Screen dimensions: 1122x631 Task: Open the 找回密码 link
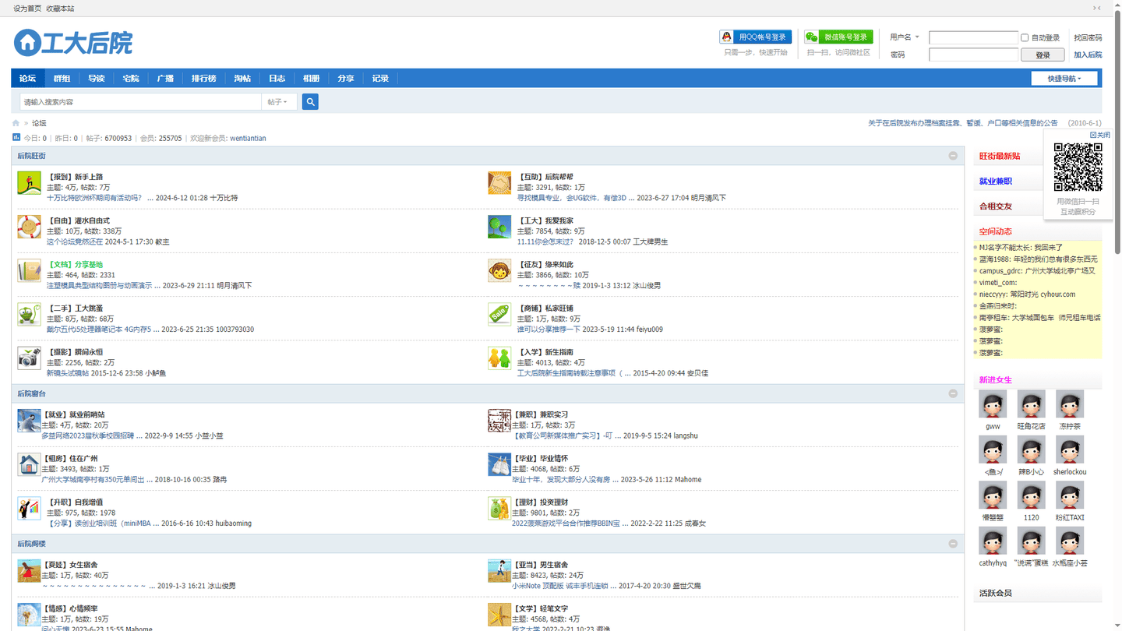(x=1088, y=37)
